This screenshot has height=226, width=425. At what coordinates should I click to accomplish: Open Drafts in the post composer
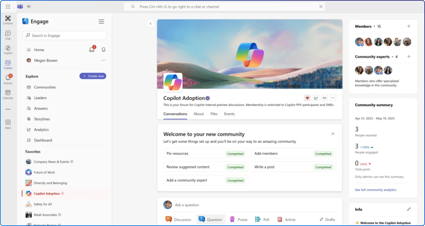coord(327,219)
